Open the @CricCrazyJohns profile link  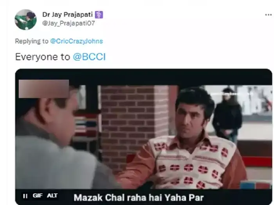point(77,41)
